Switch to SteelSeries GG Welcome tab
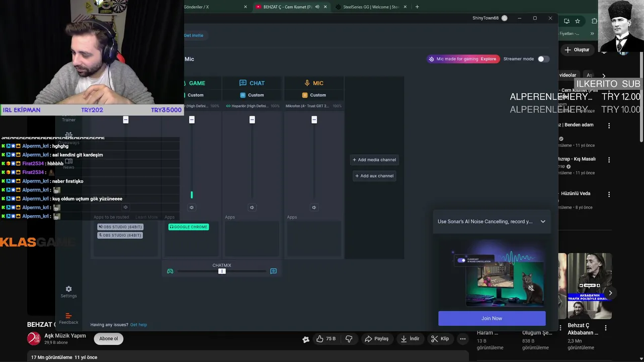Image resolution: width=644 pixels, height=362 pixels. click(x=371, y=7)
